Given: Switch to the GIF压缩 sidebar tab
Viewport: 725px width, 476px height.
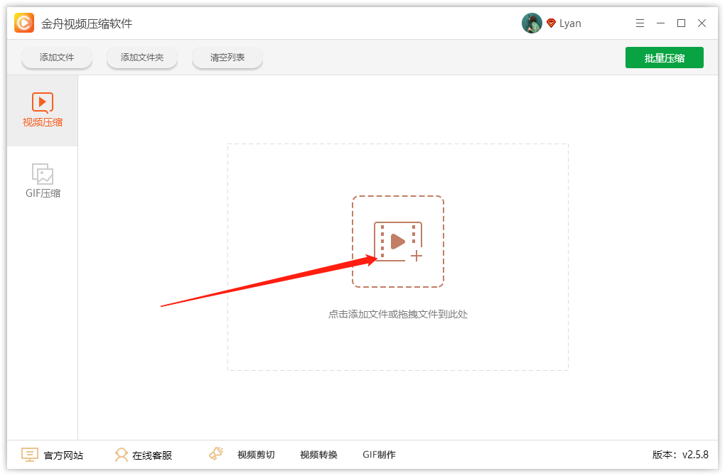Looking at the screenshot, I should tap(43, 181).
